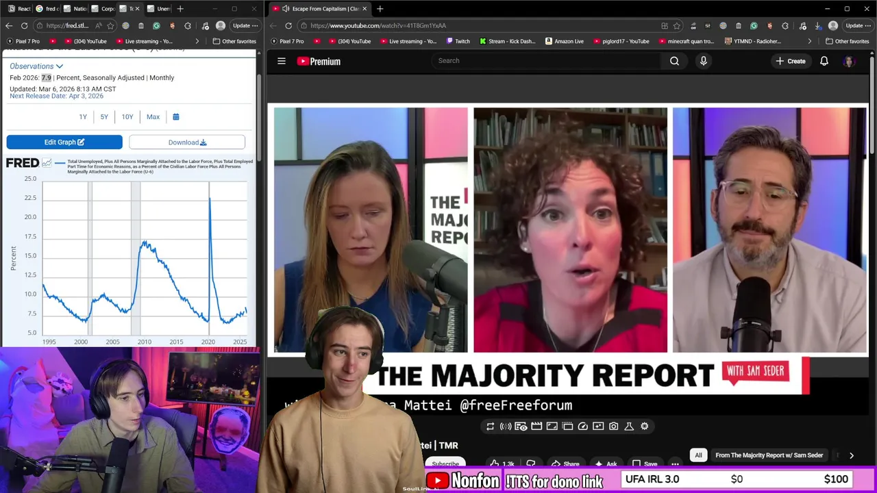
Task: Favorite the YouTube page with the star icon
Action: pos(676,26)
